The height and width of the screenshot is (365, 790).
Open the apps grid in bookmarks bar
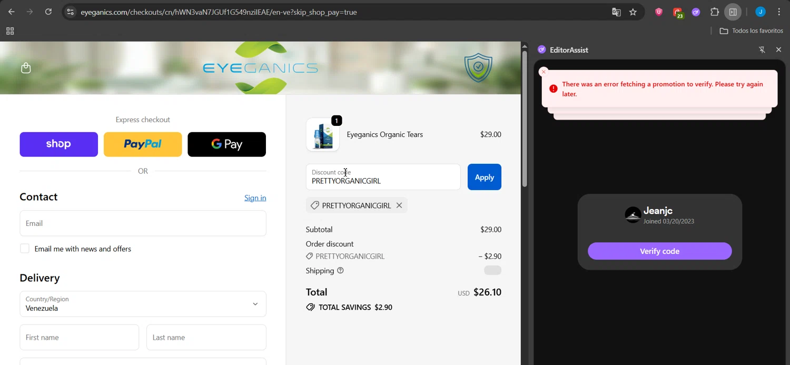(x=10, y=31)
